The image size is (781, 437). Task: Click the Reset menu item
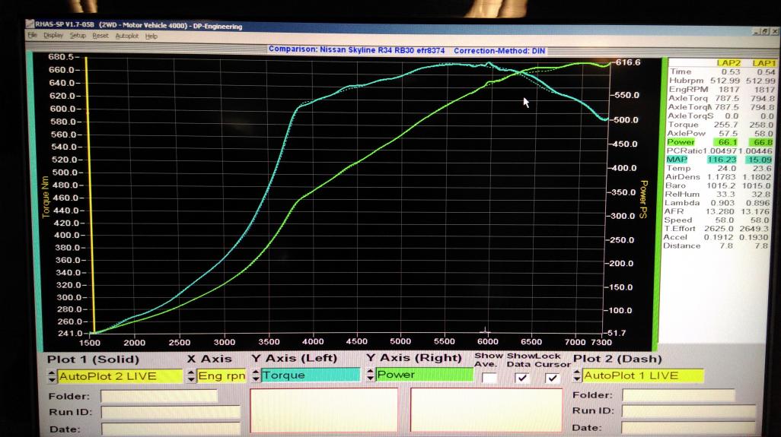pyautogui.click(x=100, y=36)
